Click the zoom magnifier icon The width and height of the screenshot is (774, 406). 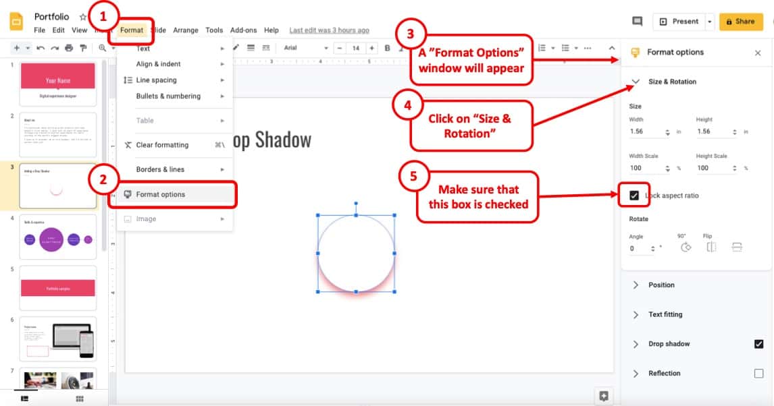102,48
